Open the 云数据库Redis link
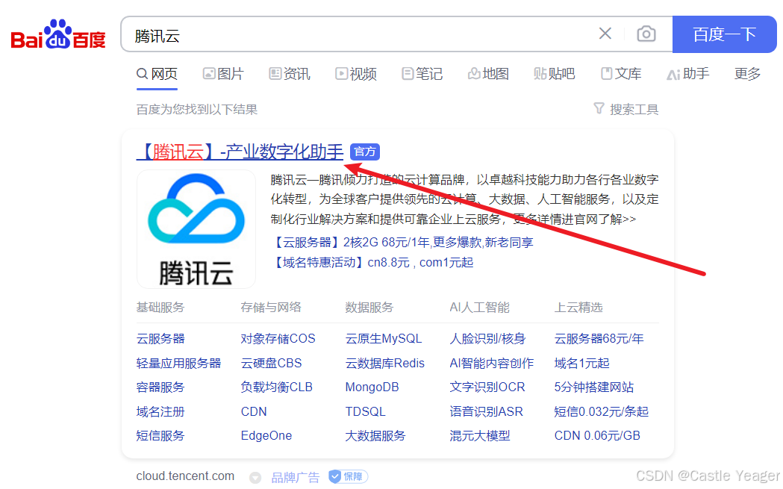This screenshot has height=489, width=783. (385, 363)
